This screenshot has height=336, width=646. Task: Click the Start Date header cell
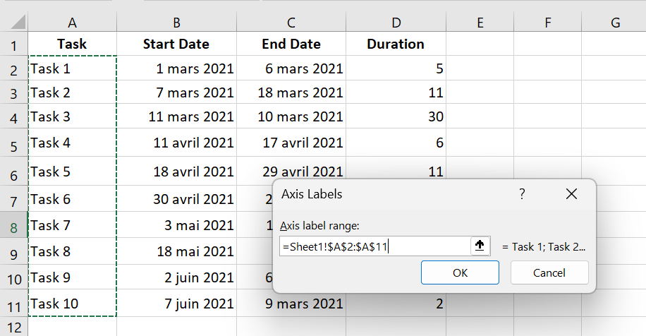point(177,44)
